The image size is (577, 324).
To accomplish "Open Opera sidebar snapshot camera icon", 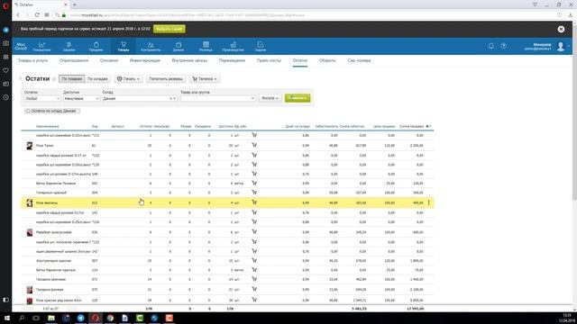I will [6, 43].
